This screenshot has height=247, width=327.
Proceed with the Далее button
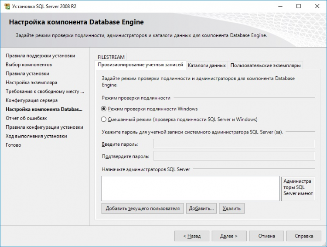click(x=228, y=236)
